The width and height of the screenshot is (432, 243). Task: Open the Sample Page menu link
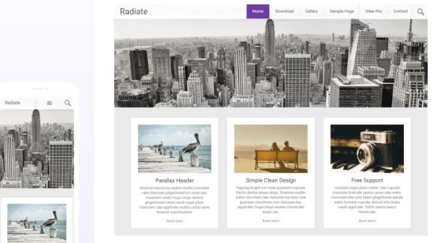pos(341,11)
